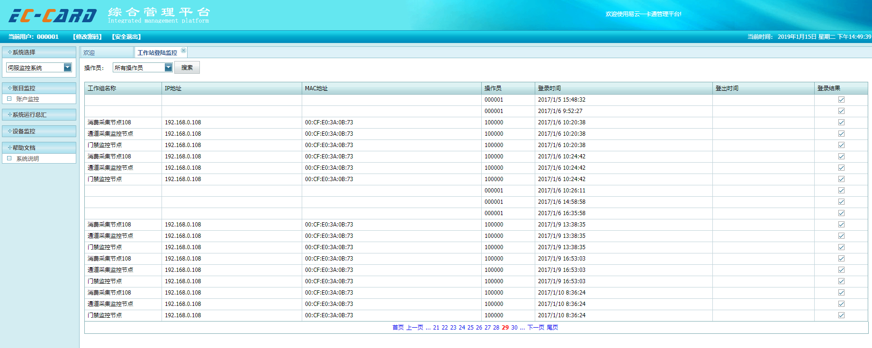
Task: Jump to page 25
Action: coord(470,328)
